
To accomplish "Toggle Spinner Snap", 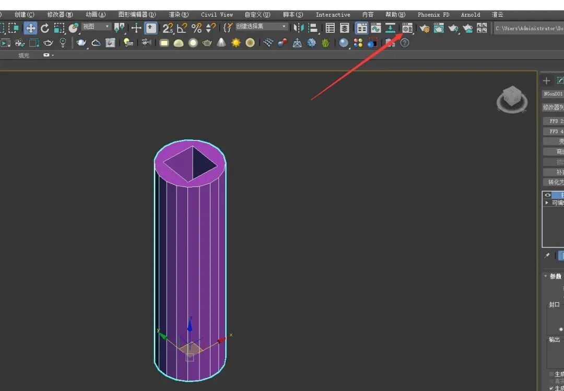I will (211, 28).
